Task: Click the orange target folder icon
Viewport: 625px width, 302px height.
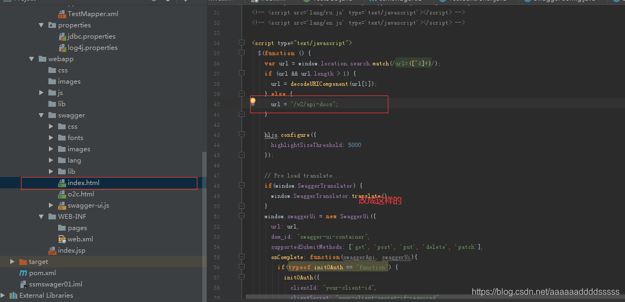Action: [x=23, y=262]
